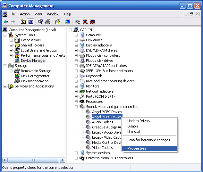The image size is (203, 172).
Task: Choose Properties from the context menu
Action: point(149,148)
